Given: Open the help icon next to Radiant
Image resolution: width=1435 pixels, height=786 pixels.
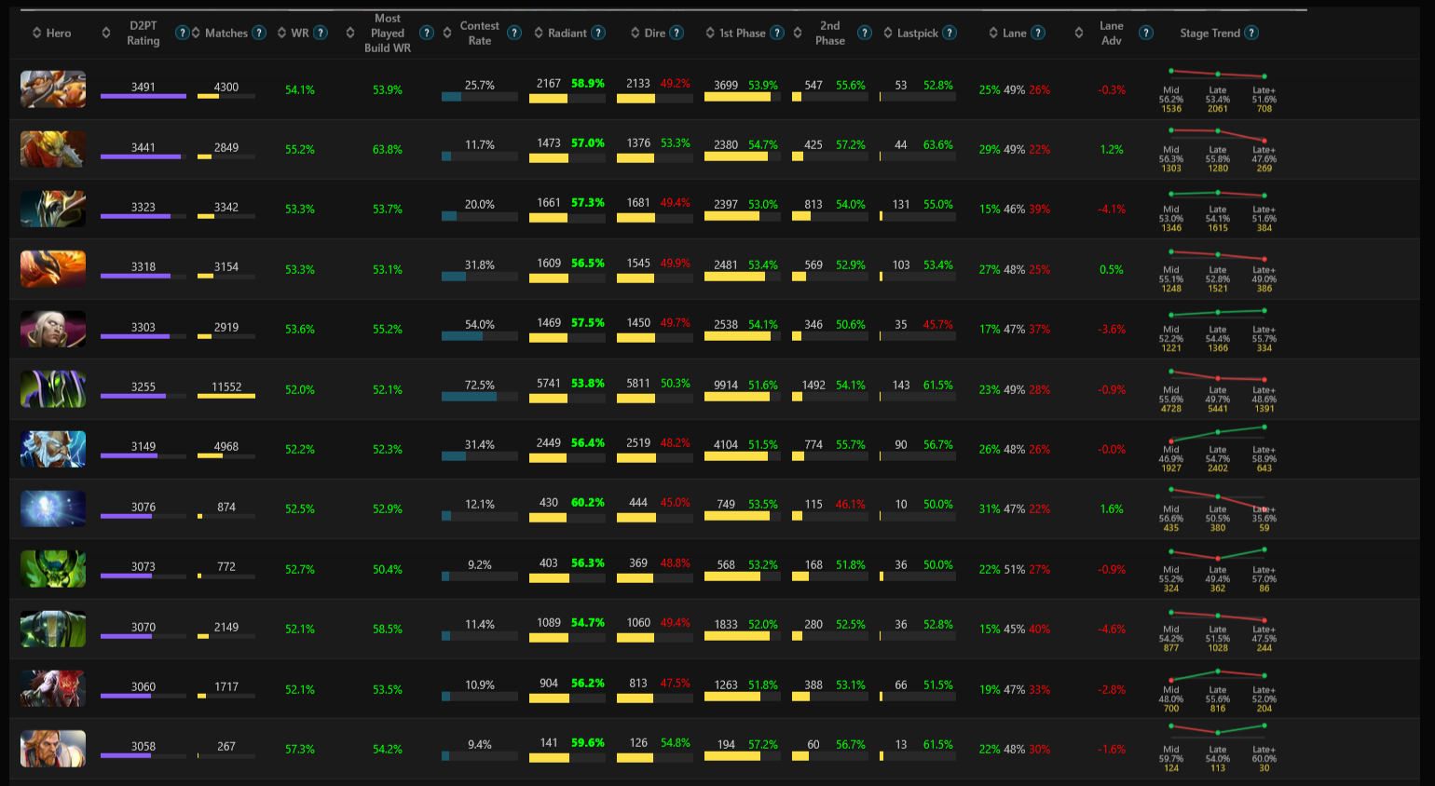Looking at the screenshot, I should point(598,33).
